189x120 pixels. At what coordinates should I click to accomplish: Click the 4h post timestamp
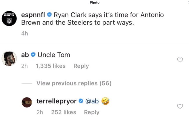point(25,33)
